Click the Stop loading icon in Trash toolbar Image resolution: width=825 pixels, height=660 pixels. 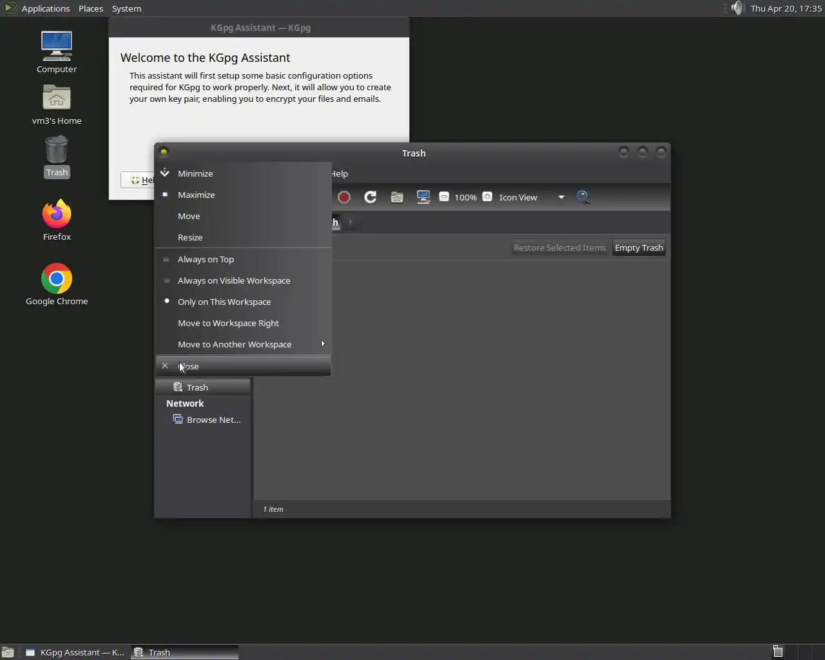pos(344,197)
